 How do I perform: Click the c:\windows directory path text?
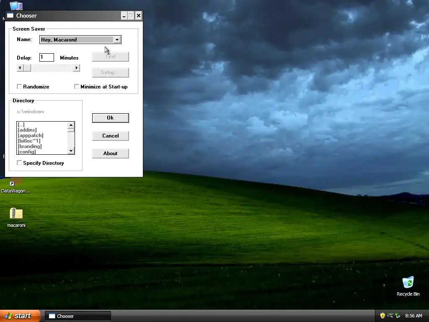pos(30,112)
